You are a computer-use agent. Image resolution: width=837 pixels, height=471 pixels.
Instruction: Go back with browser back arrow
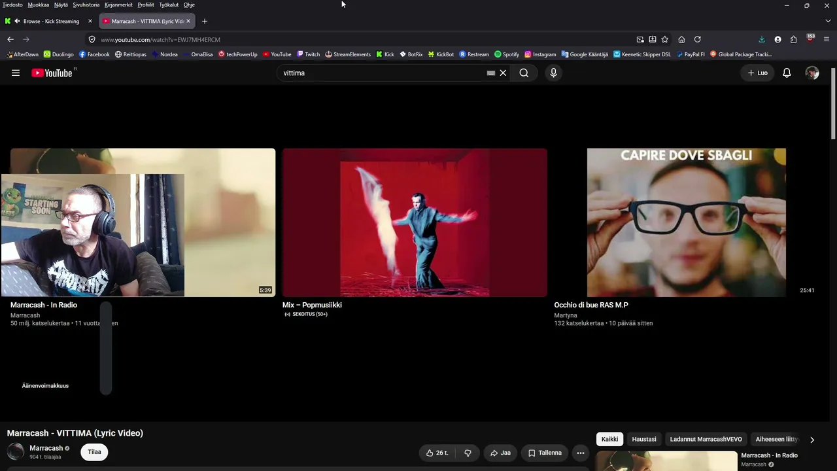pyautogui.click(x=10, y=39)
